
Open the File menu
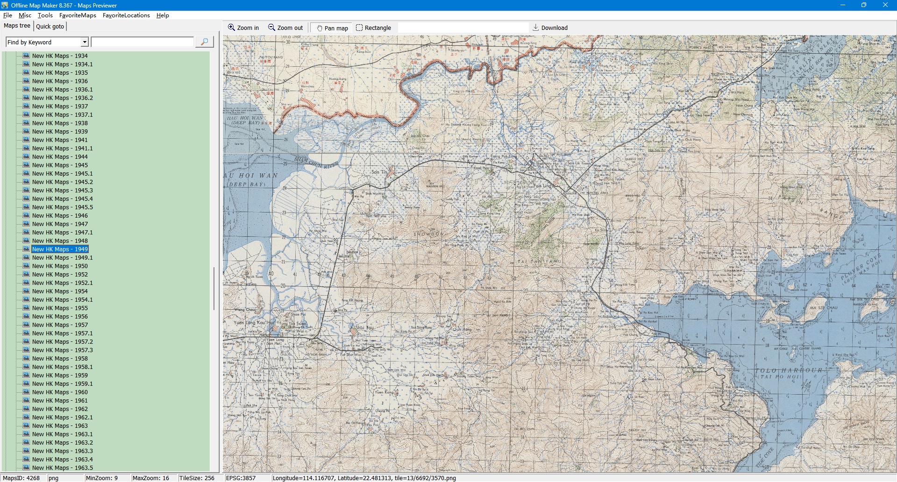tap(7, 15)
